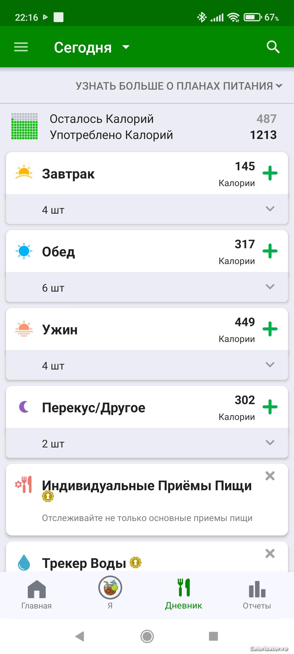Expand Обед 6 шт item list
This screenshot has height=654, width=294.
[x=270, y=287]
